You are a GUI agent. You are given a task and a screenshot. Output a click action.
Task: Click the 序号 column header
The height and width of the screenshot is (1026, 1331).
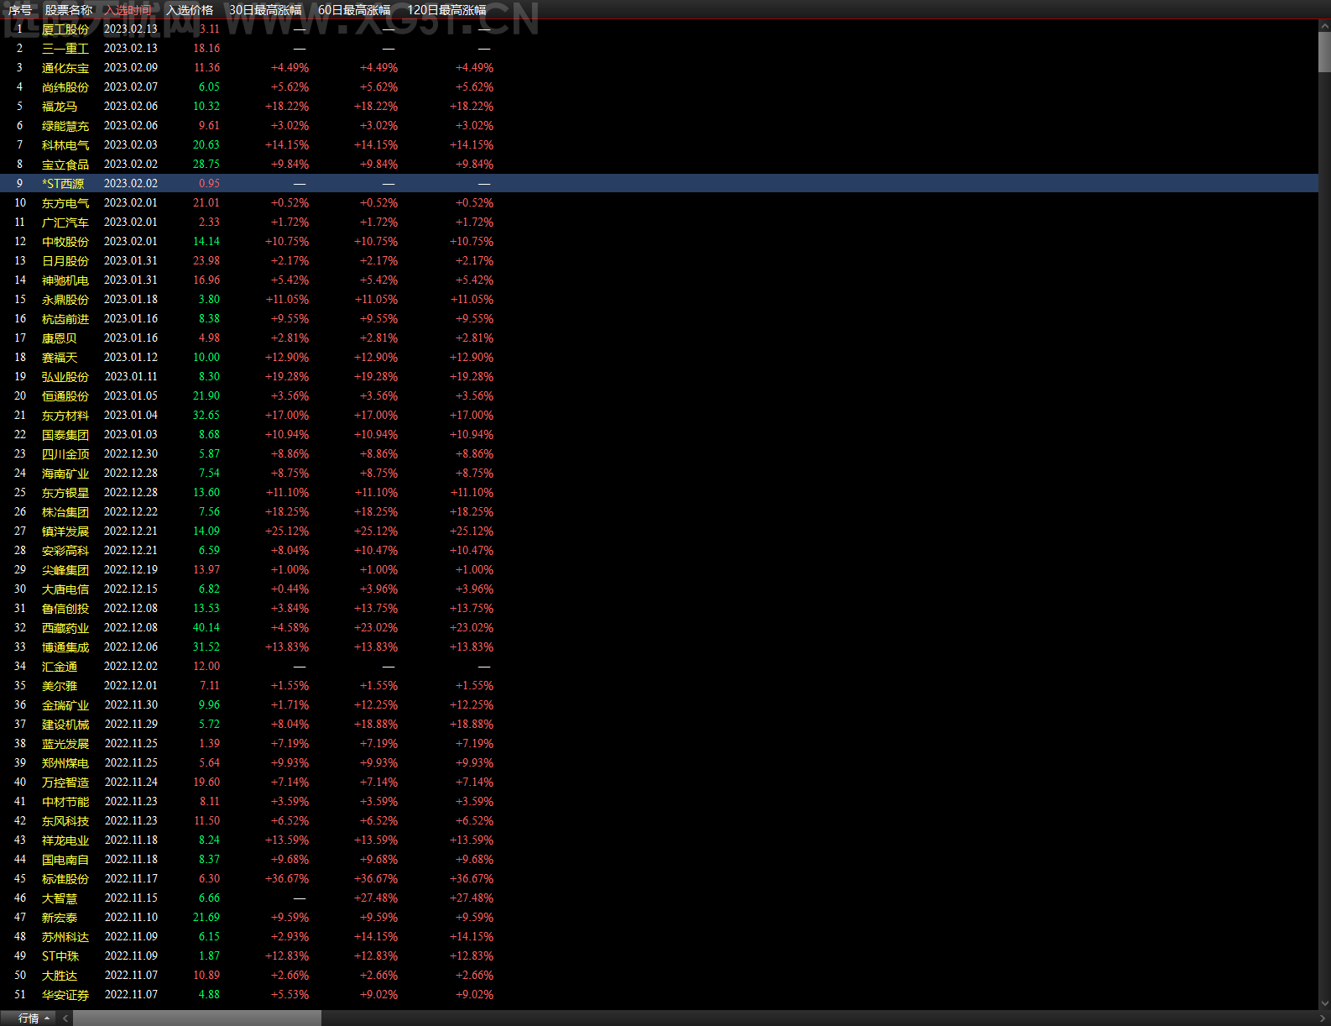(x=20, y=10)
